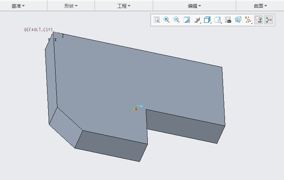Click the Zoom Out magnifier icon
The image size is (284, 180).
pos(177,20)
